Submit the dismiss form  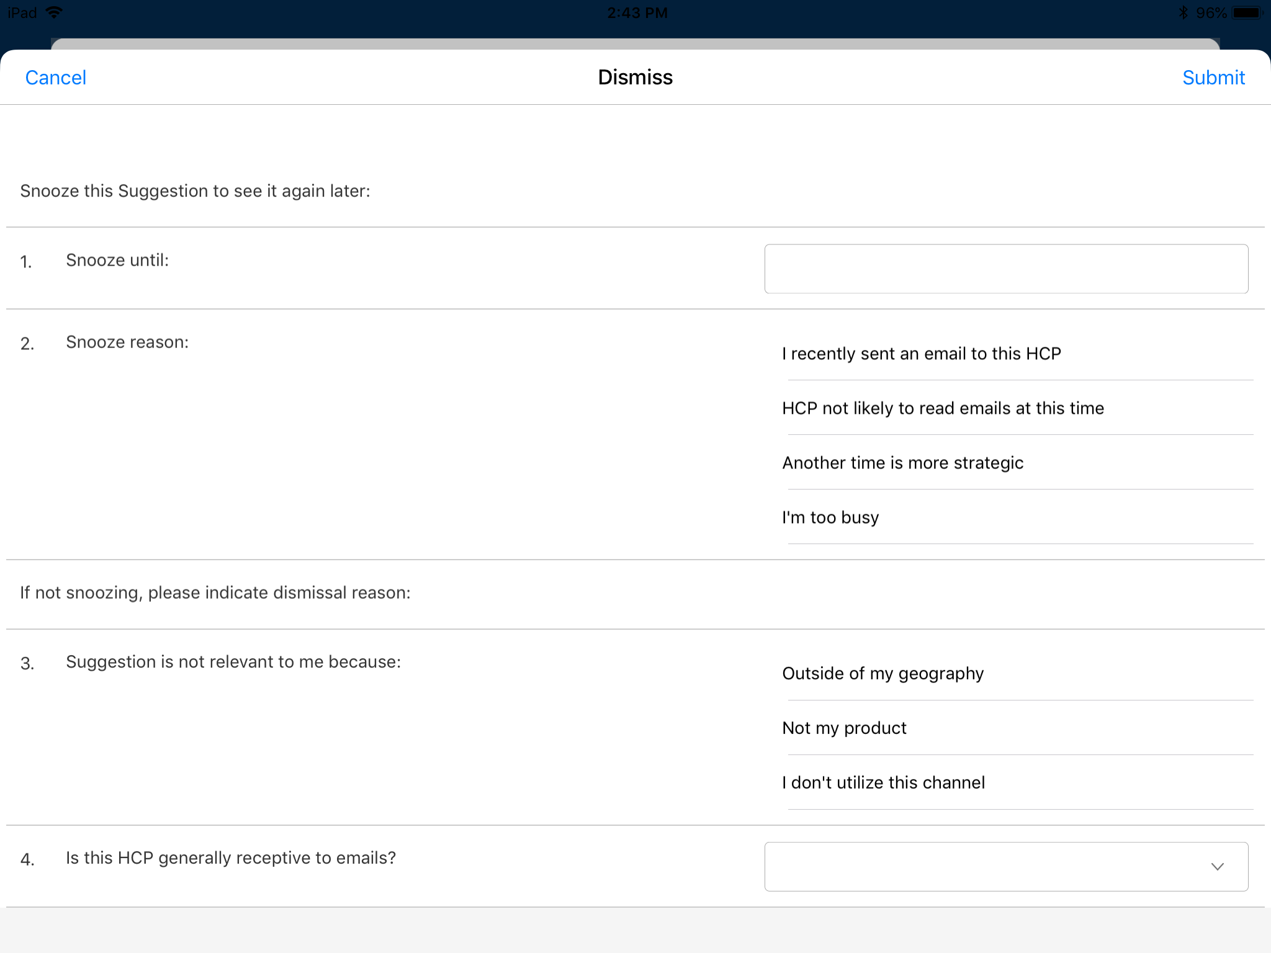coord(1213,78)
